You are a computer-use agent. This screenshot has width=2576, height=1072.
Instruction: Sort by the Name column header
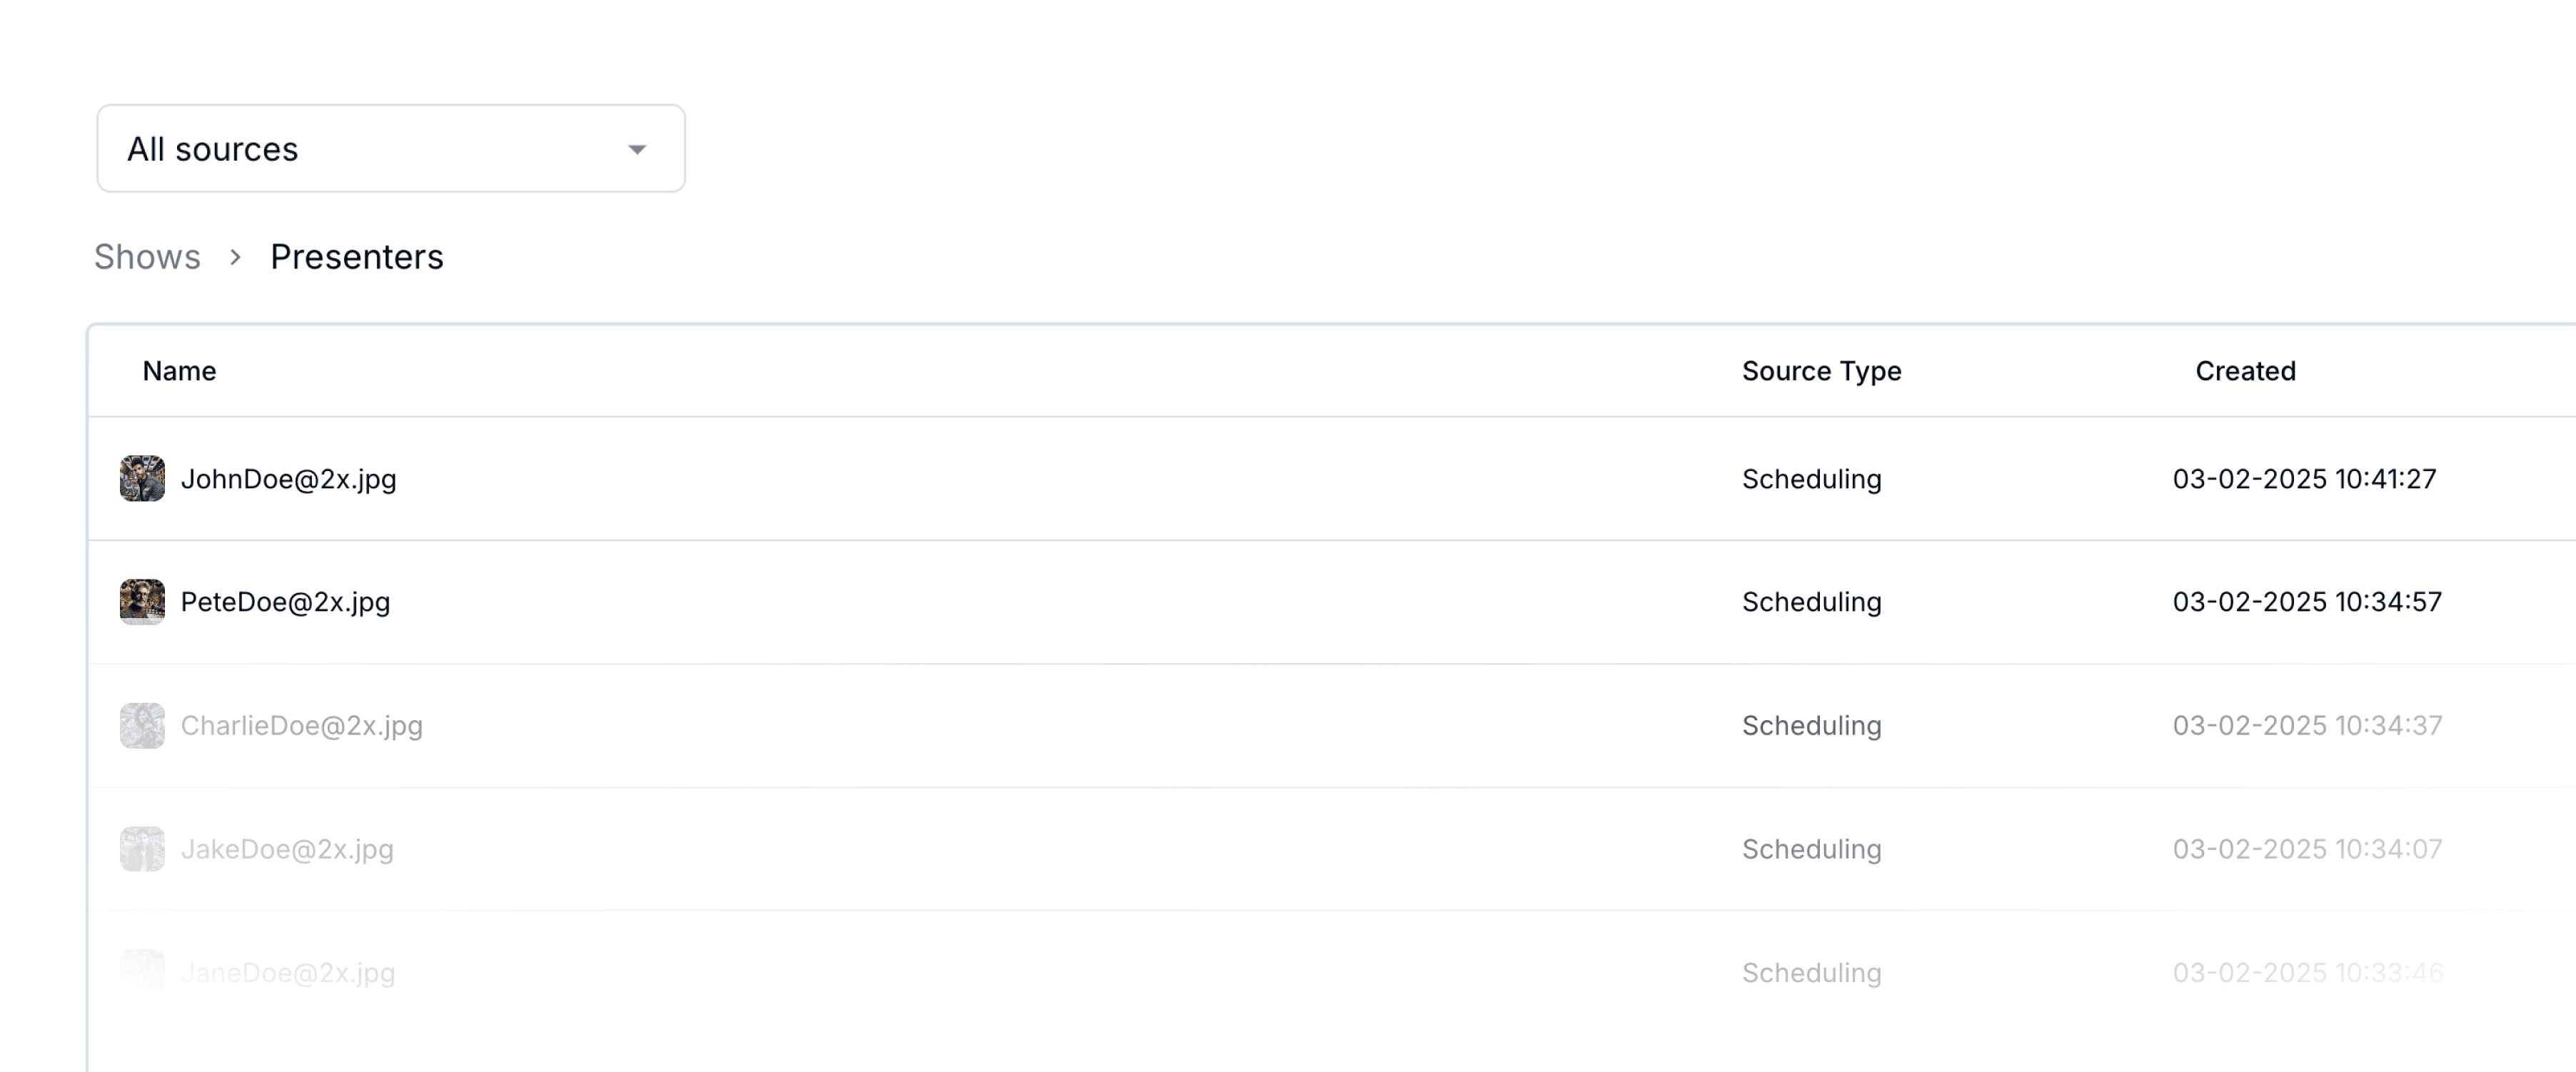click(x=179, y=371)
